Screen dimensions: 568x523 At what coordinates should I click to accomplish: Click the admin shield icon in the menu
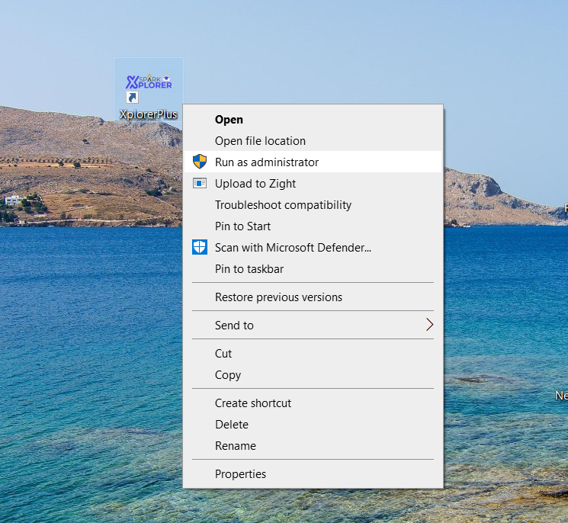[x=200, y=162]
